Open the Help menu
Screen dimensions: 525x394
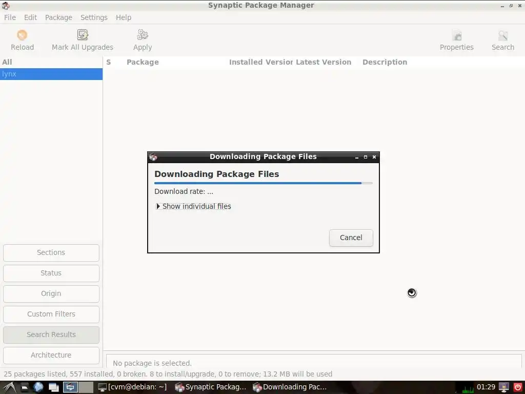123,17
